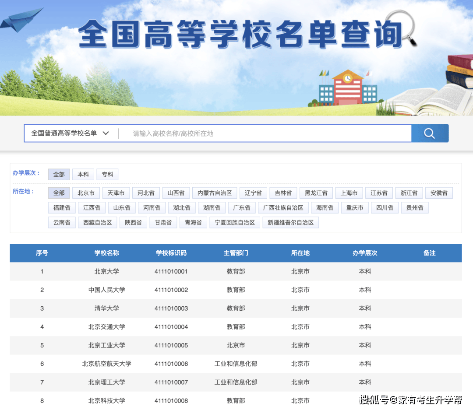Pick 湖北省 from locations
The height and width of the screenshot is (410, 473).
(x=182, y=208)
